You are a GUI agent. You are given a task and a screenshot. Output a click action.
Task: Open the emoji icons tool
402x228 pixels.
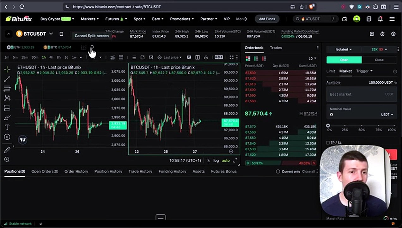tap(7, 137)
